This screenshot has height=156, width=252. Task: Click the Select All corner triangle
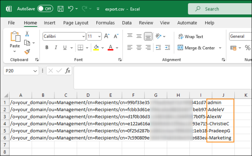point(6,95)
